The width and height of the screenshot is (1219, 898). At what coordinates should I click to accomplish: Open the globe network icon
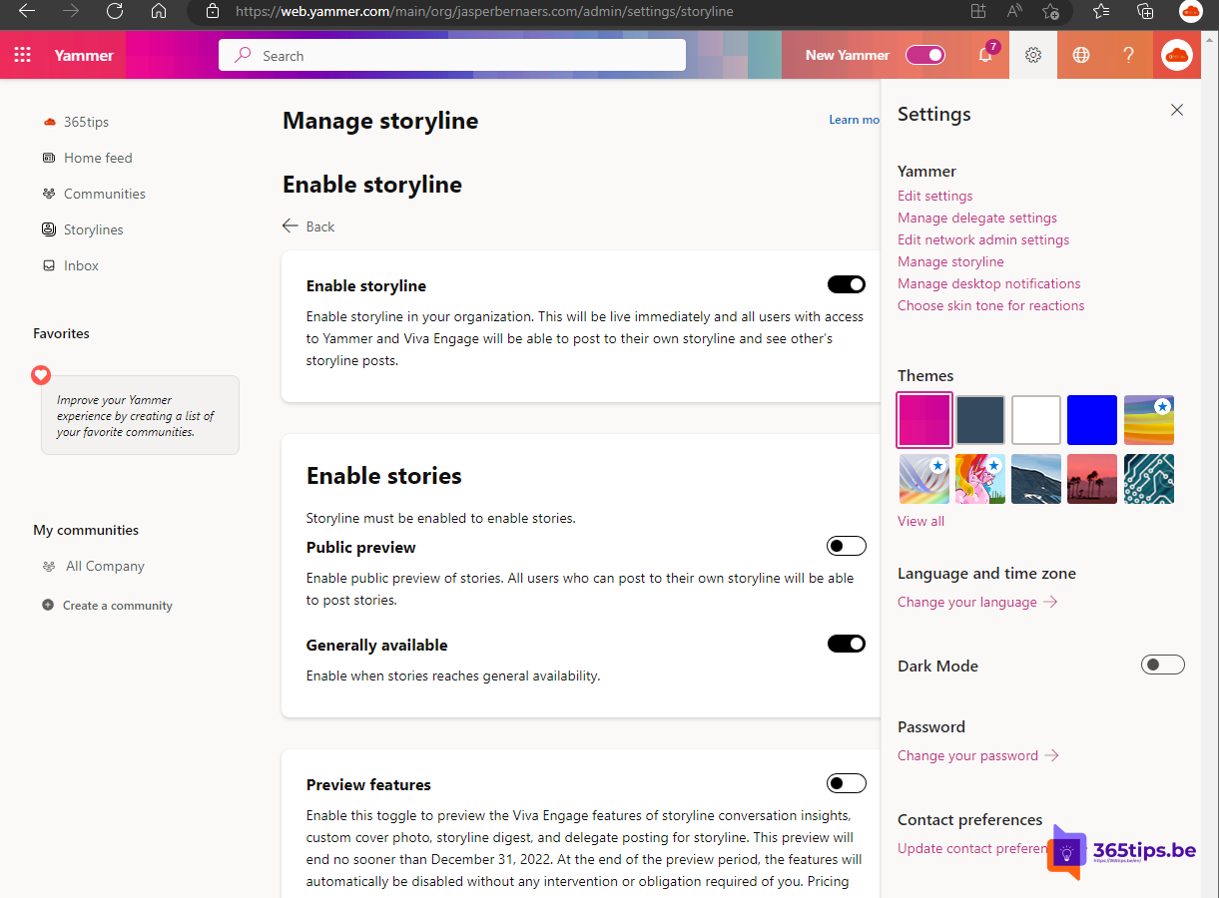coord(1081,55)
